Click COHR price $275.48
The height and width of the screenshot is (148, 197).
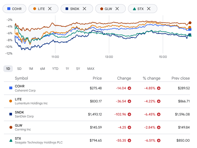coord(96,88)
